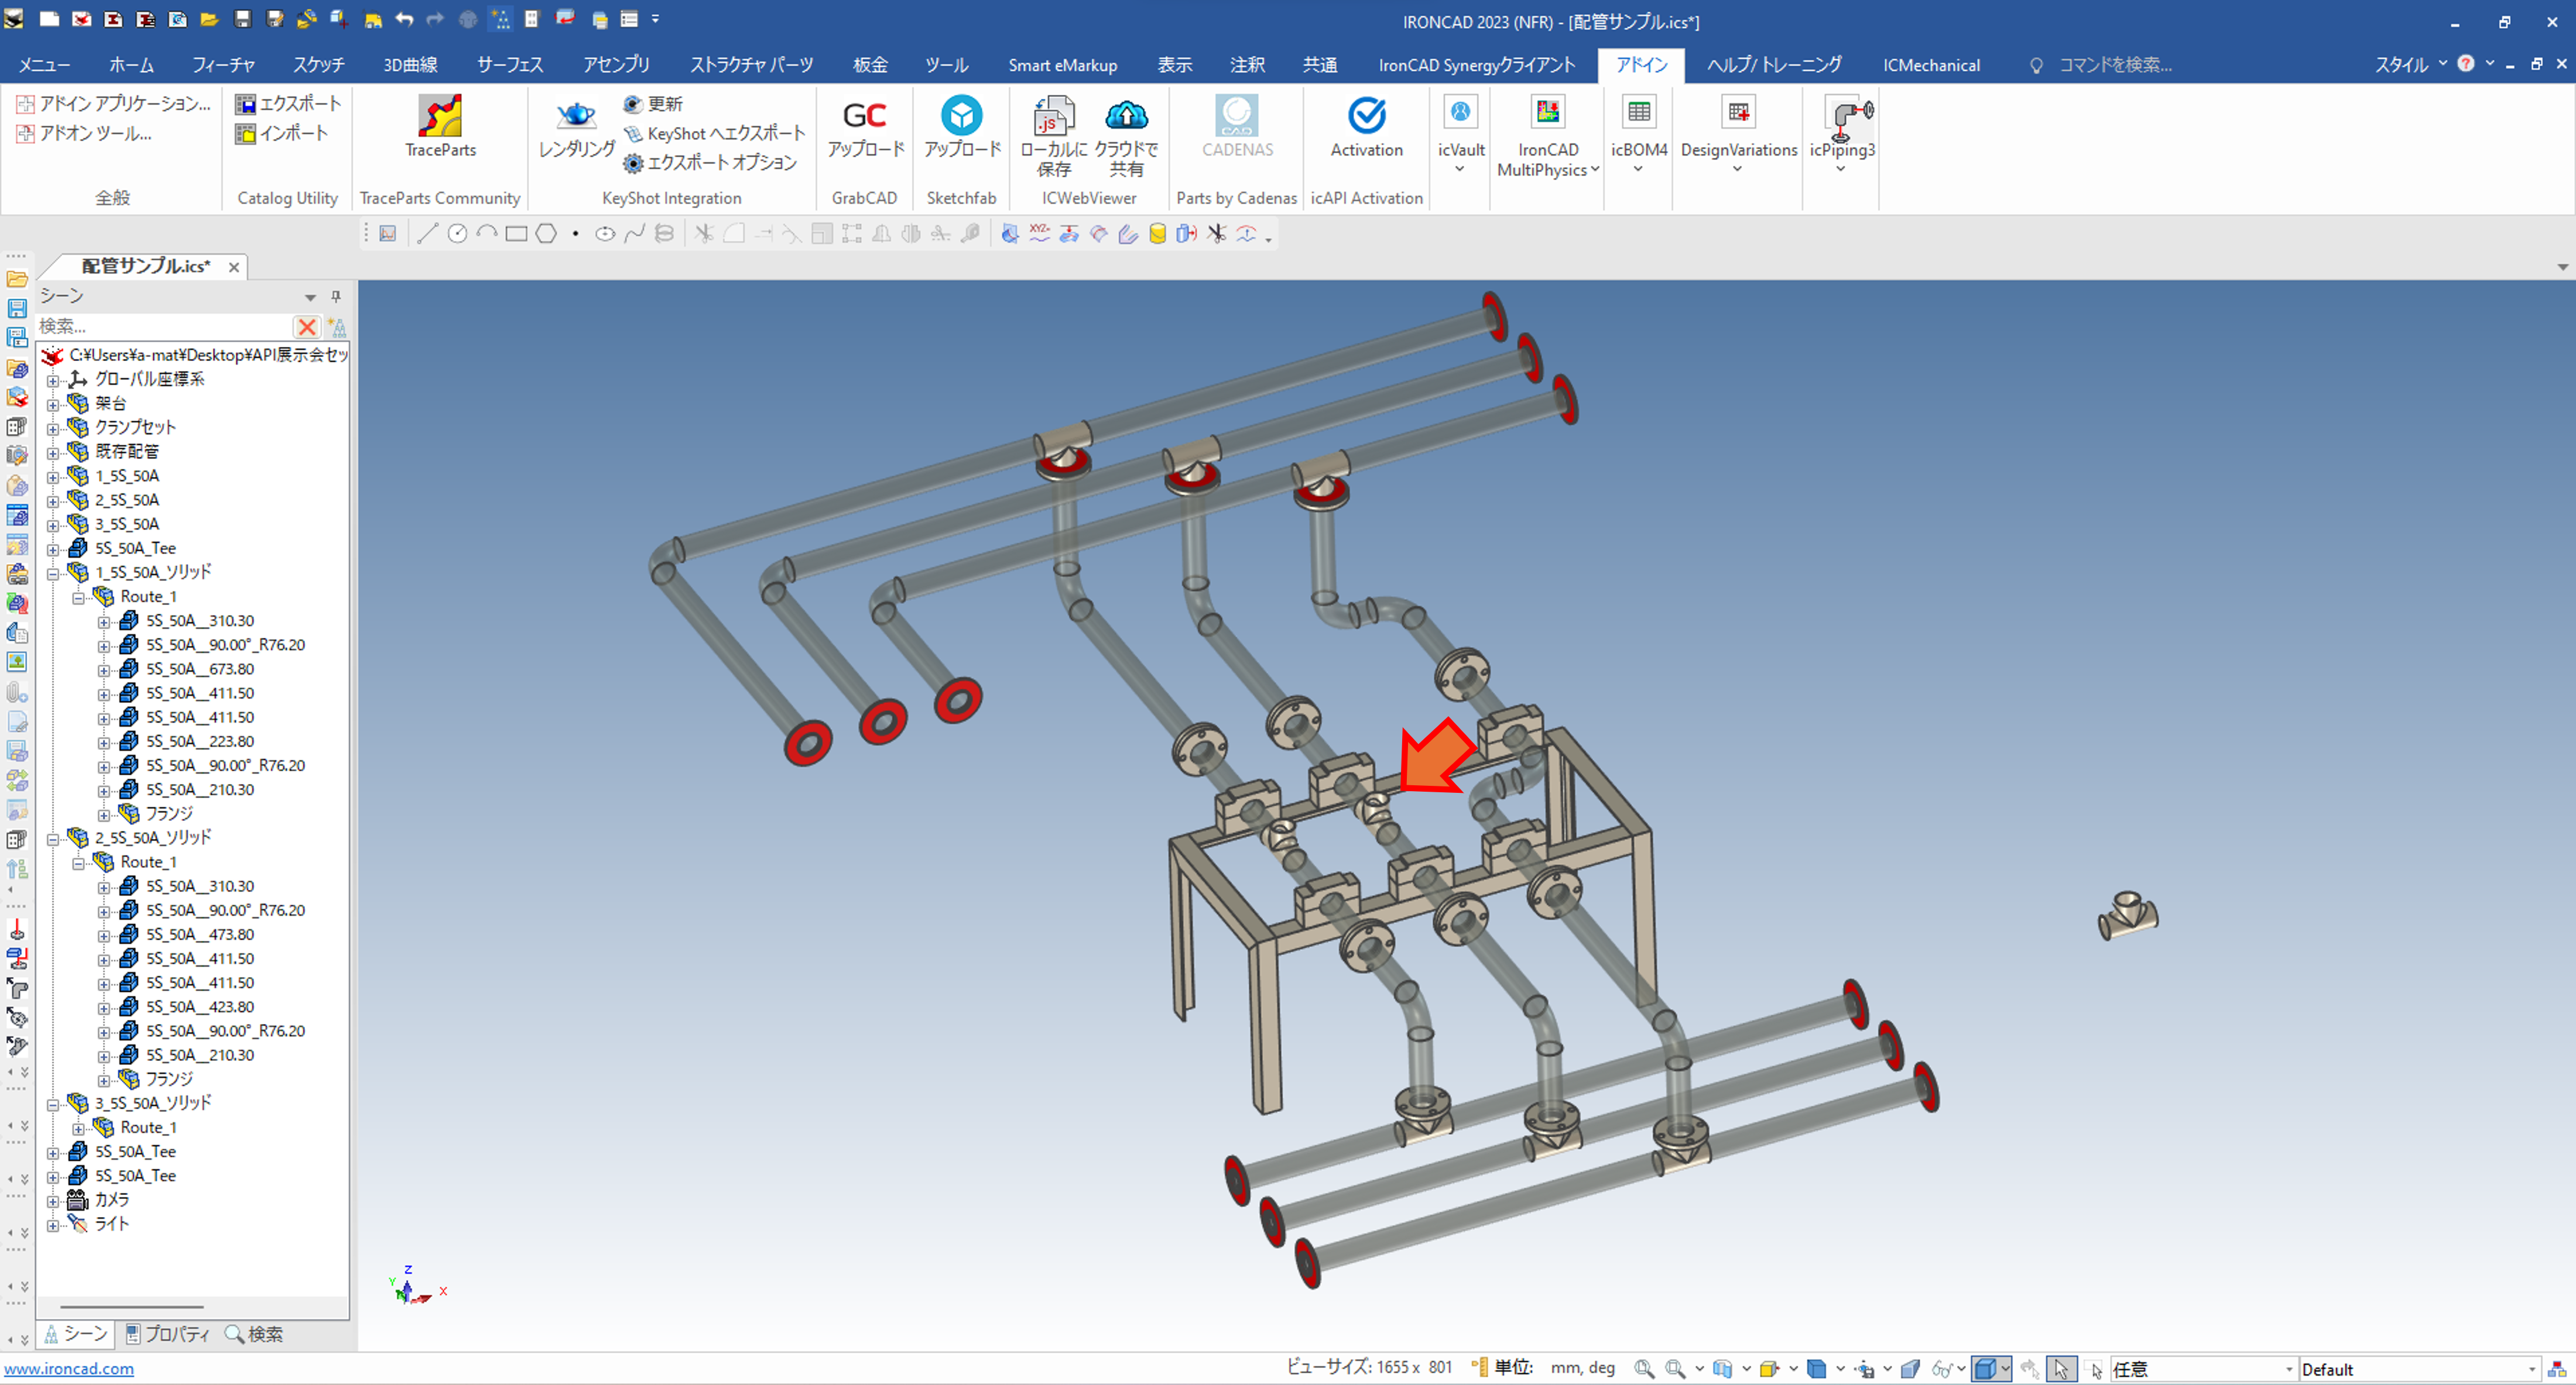Open the Default configuration dropdown
This screenshot has width=2576, height=1385.
click(x=2531, y=1369)
